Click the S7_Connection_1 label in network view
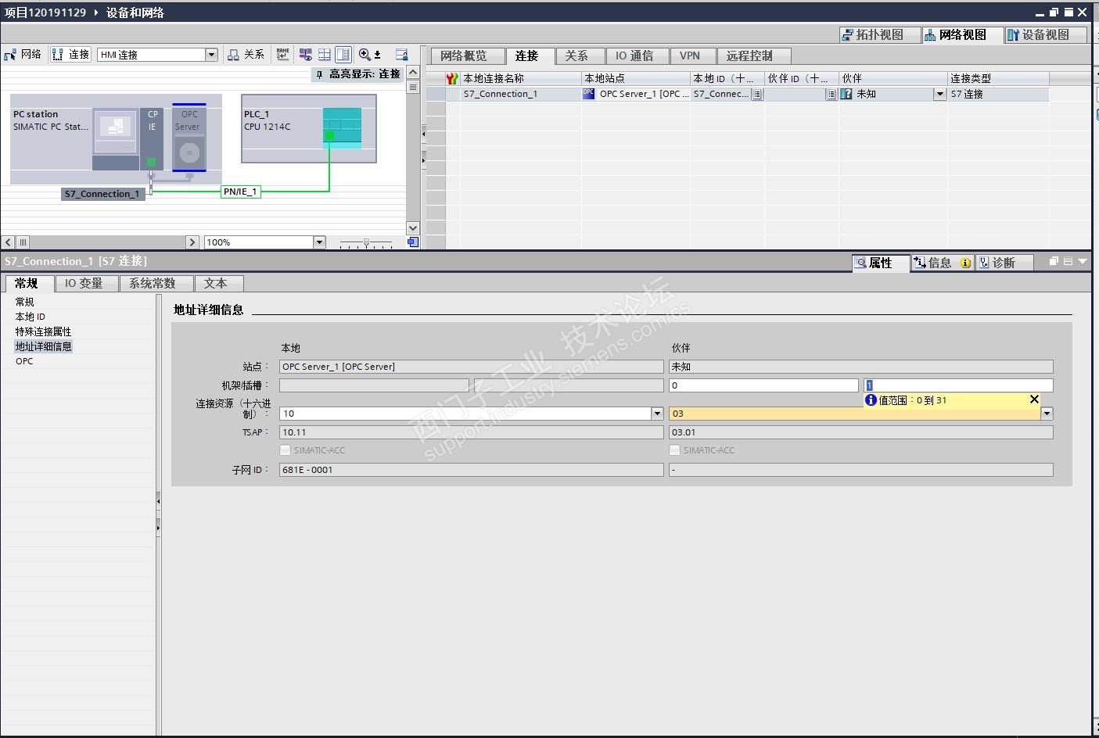Screen dimensions: 1099x738 [x=102, y=194]
